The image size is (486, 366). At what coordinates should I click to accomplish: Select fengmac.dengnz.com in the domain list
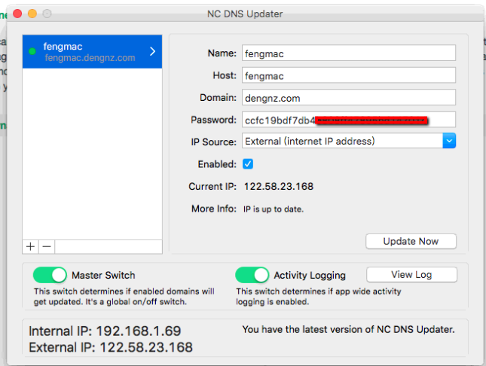pos(93,51)
